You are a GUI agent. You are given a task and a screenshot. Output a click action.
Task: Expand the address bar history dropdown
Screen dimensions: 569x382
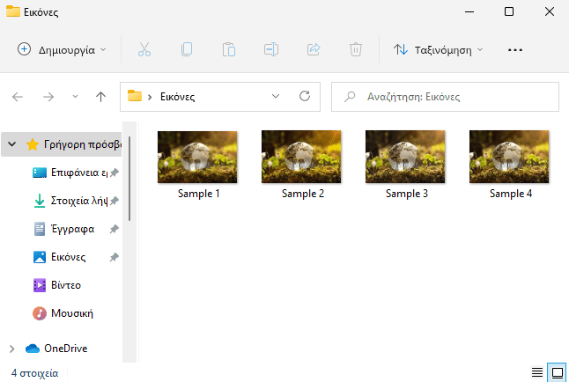[x=276, y=96]
